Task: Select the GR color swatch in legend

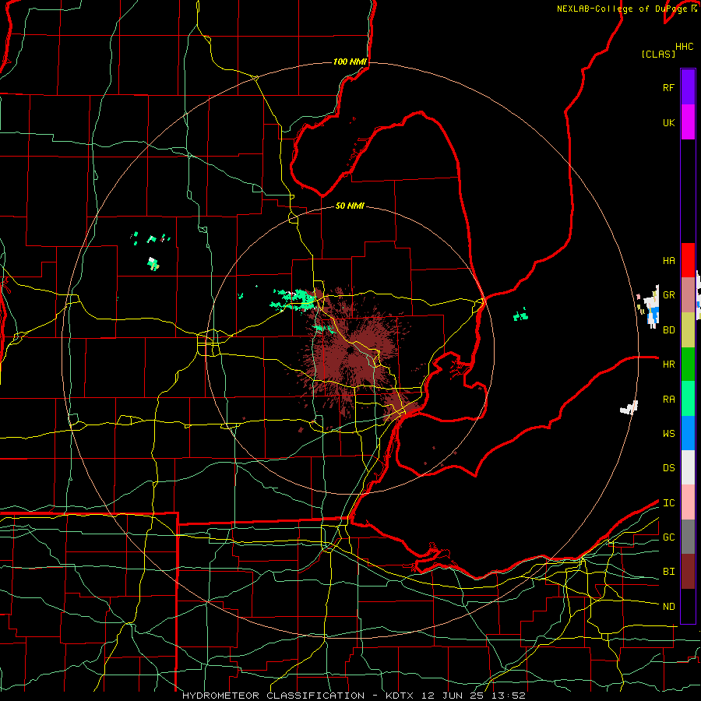Action: (x=688, y=295)
